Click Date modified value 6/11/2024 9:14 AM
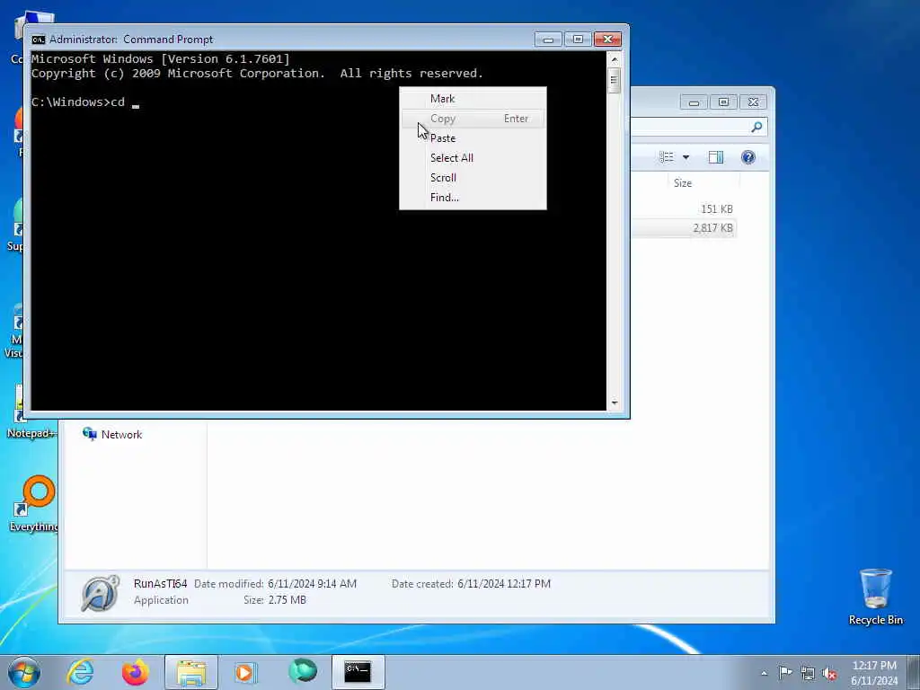Screen dimensions: 920x690 [x=312, y=584]
